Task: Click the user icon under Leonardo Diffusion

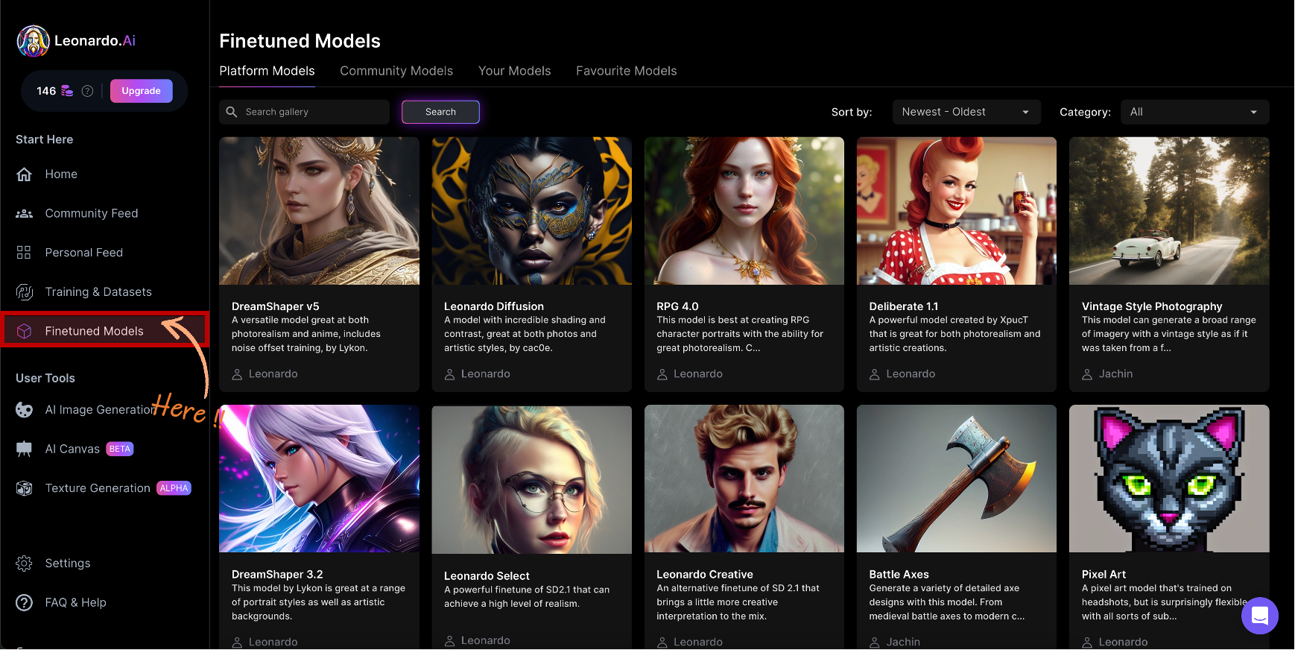Action: 450,374
